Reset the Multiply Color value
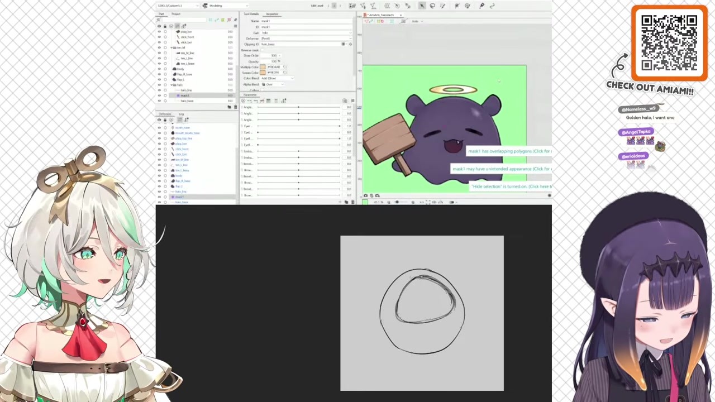Screen dimensions: 715x402 [285, 67]
